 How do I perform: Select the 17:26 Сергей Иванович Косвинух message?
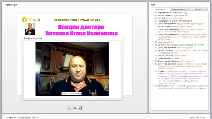point(172,48)
